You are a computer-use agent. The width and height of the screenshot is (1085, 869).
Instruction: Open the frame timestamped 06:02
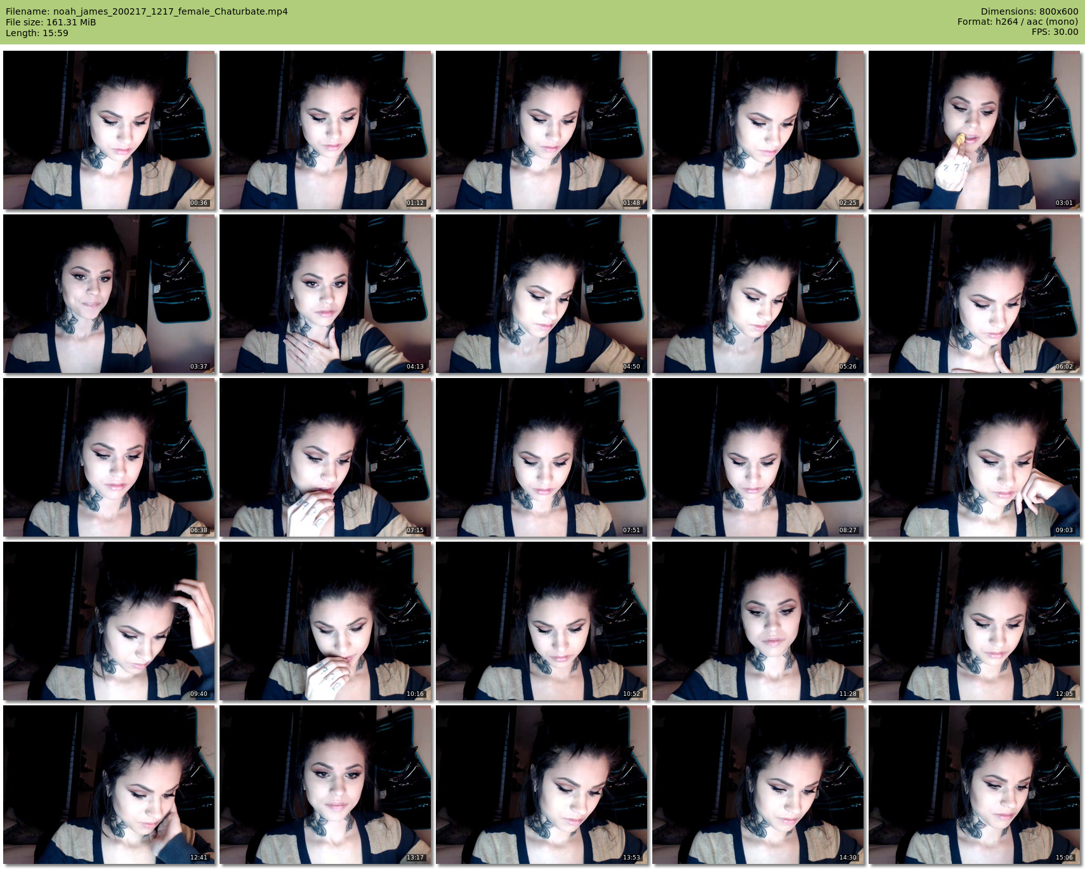pos(975,294)
